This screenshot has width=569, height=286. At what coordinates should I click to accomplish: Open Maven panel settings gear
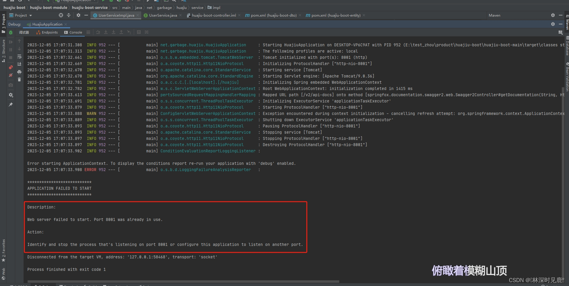coord(553,15)
